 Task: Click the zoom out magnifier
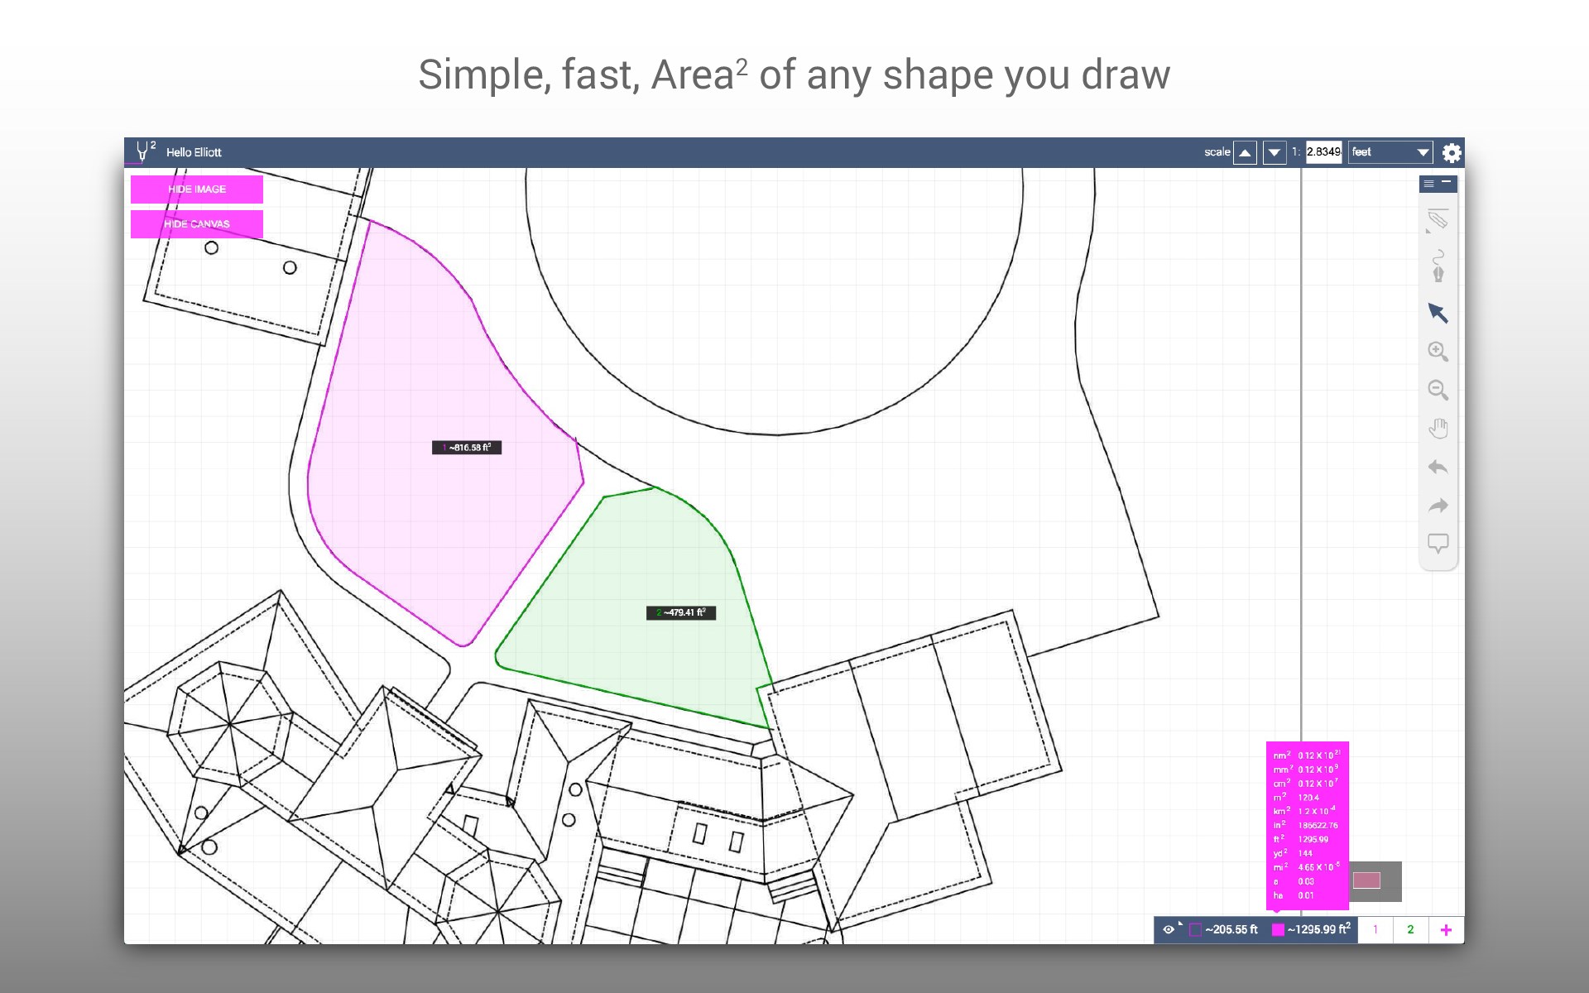[x=1438, y=390]
